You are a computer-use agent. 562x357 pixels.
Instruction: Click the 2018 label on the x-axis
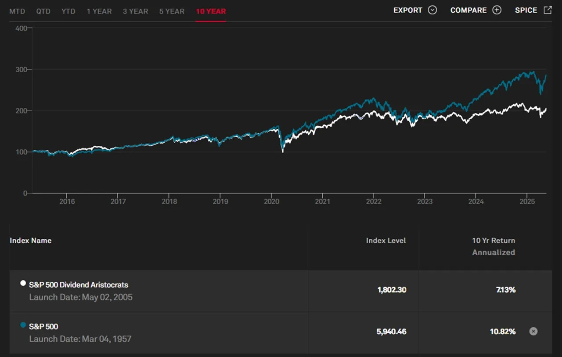click(169, 201)
